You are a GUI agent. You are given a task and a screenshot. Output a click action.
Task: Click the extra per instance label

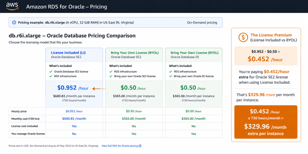point(266,134)
